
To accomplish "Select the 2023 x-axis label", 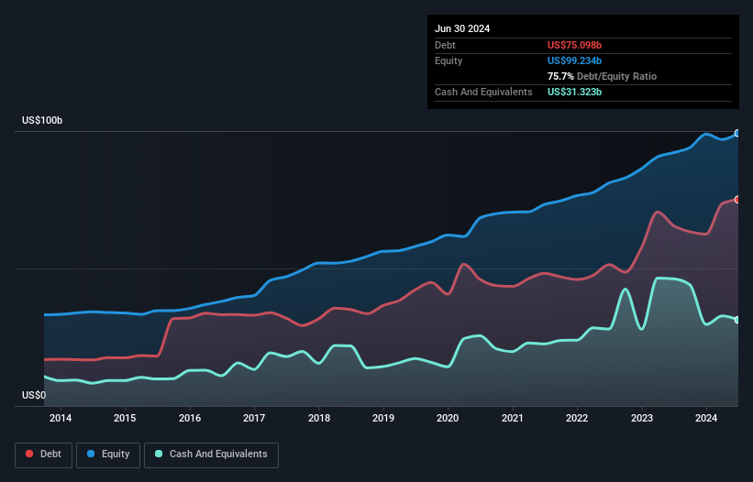I will (642, 418).
